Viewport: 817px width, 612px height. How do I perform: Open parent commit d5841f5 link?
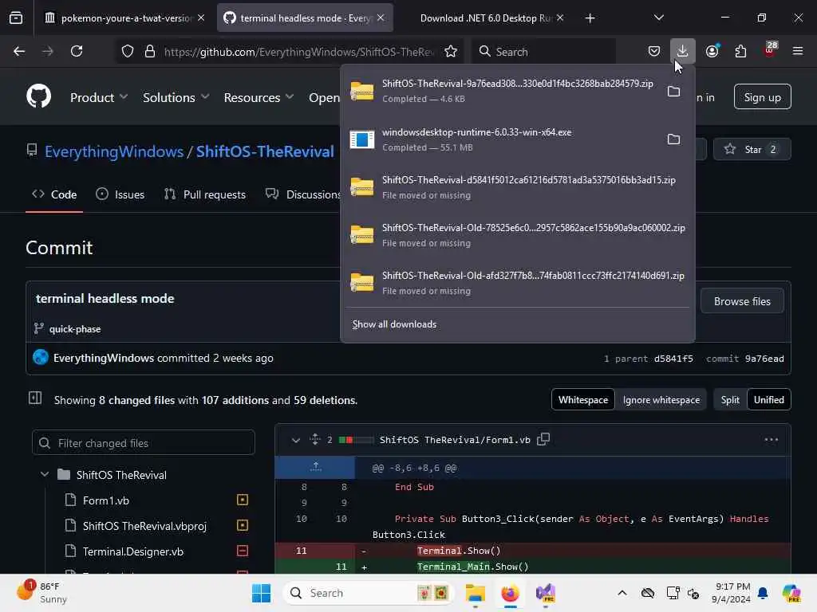673,359
